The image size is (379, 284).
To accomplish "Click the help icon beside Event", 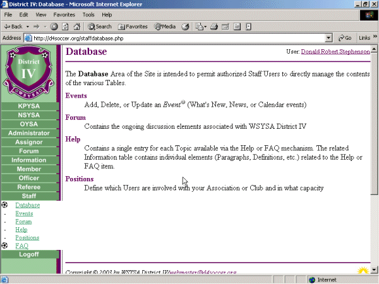I will (x=183, y=102).
